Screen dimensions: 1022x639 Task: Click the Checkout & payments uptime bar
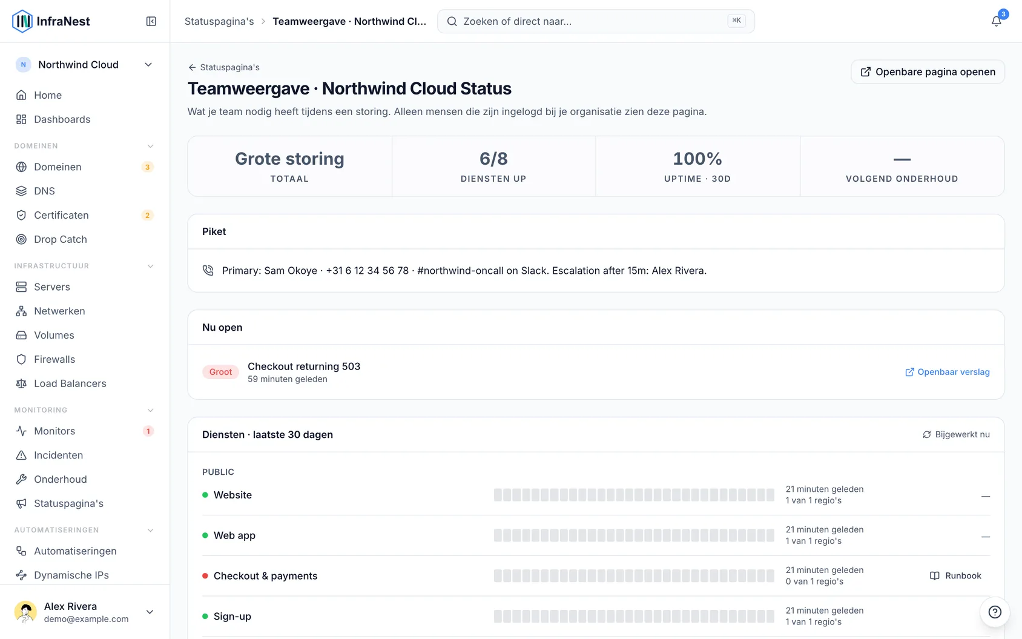[634, 575]
